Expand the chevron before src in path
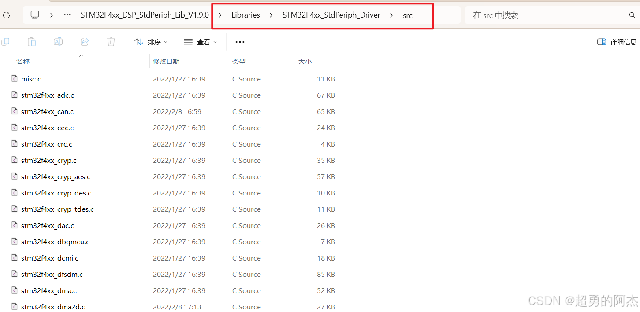Image resolution: width=640 pixels, height=312 pixels. tap(391, 15)
